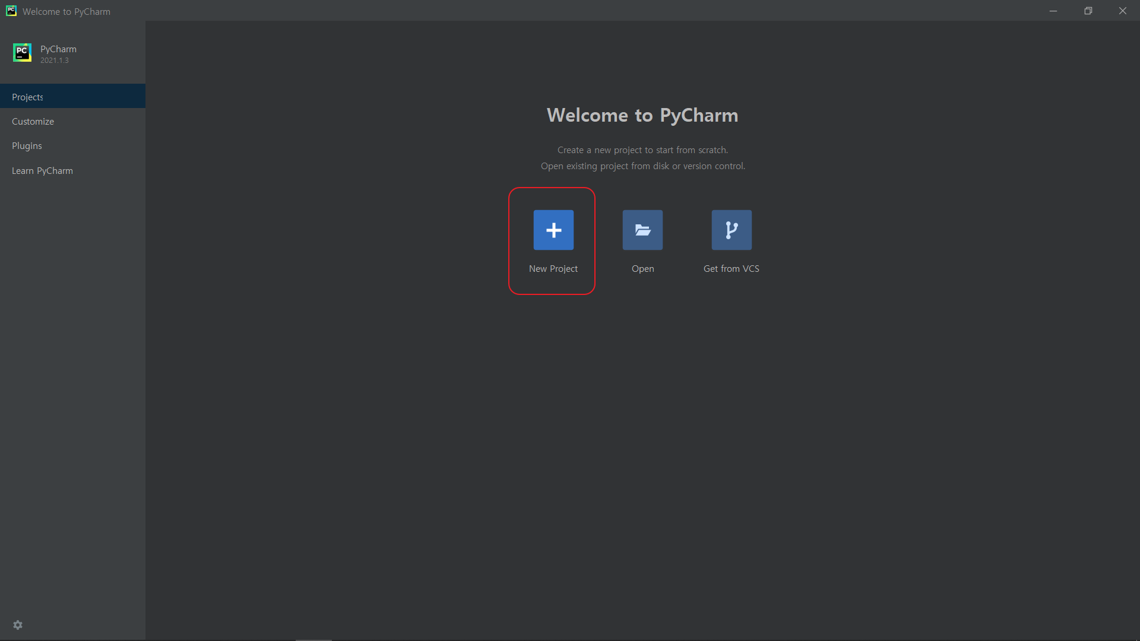Close the Welcome to PyCharm window

[1122, 11]
